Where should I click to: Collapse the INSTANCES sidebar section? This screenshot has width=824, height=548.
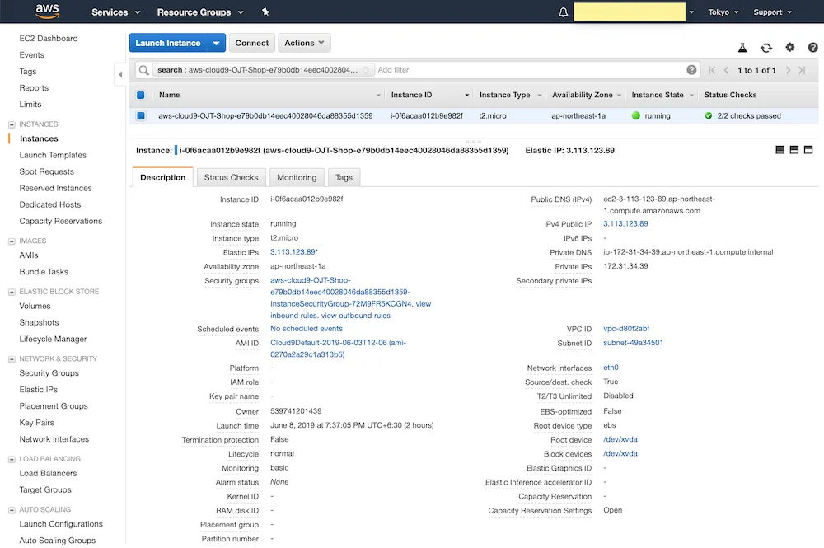click(12, 124)
